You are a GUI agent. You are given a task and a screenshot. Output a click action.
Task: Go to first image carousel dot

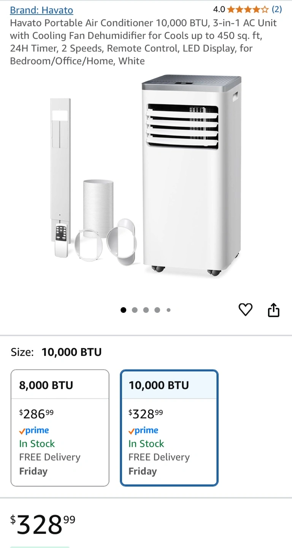pos(123,310)
